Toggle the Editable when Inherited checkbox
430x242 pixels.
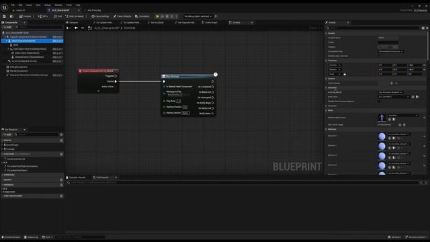[x=379, y=56]
